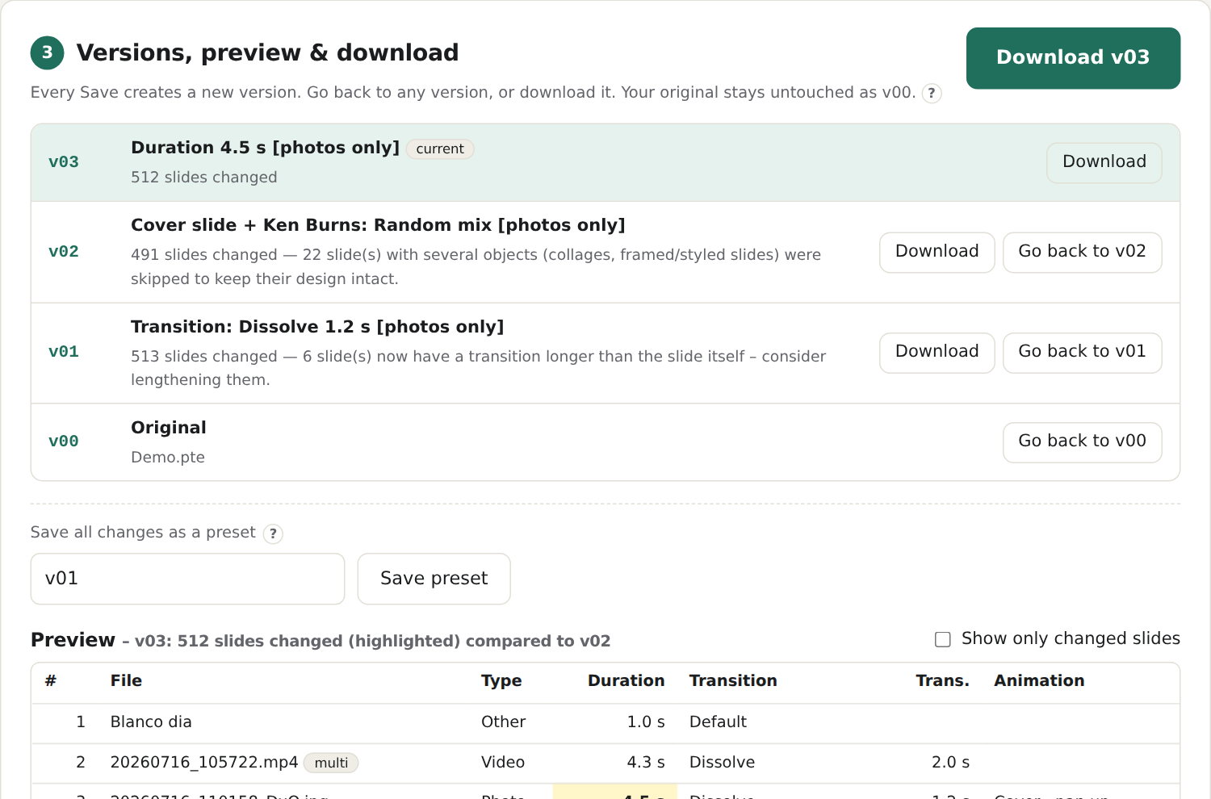
Task: Click 'Cover slide + Ken Burns' version title
Action: [378, 225]
